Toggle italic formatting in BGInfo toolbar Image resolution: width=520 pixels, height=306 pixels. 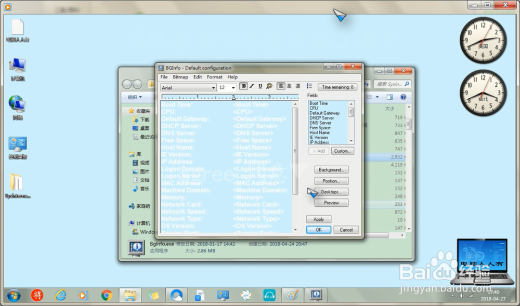pos(252,86)
